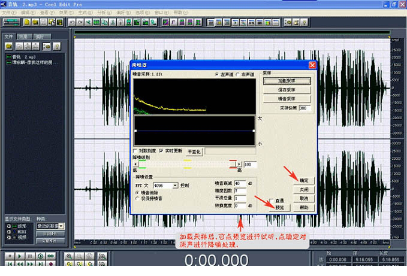The image size is (407, 276).
Task: Toggle the 波形 waveform file type checkbox
Action: (x=8, y=226)
